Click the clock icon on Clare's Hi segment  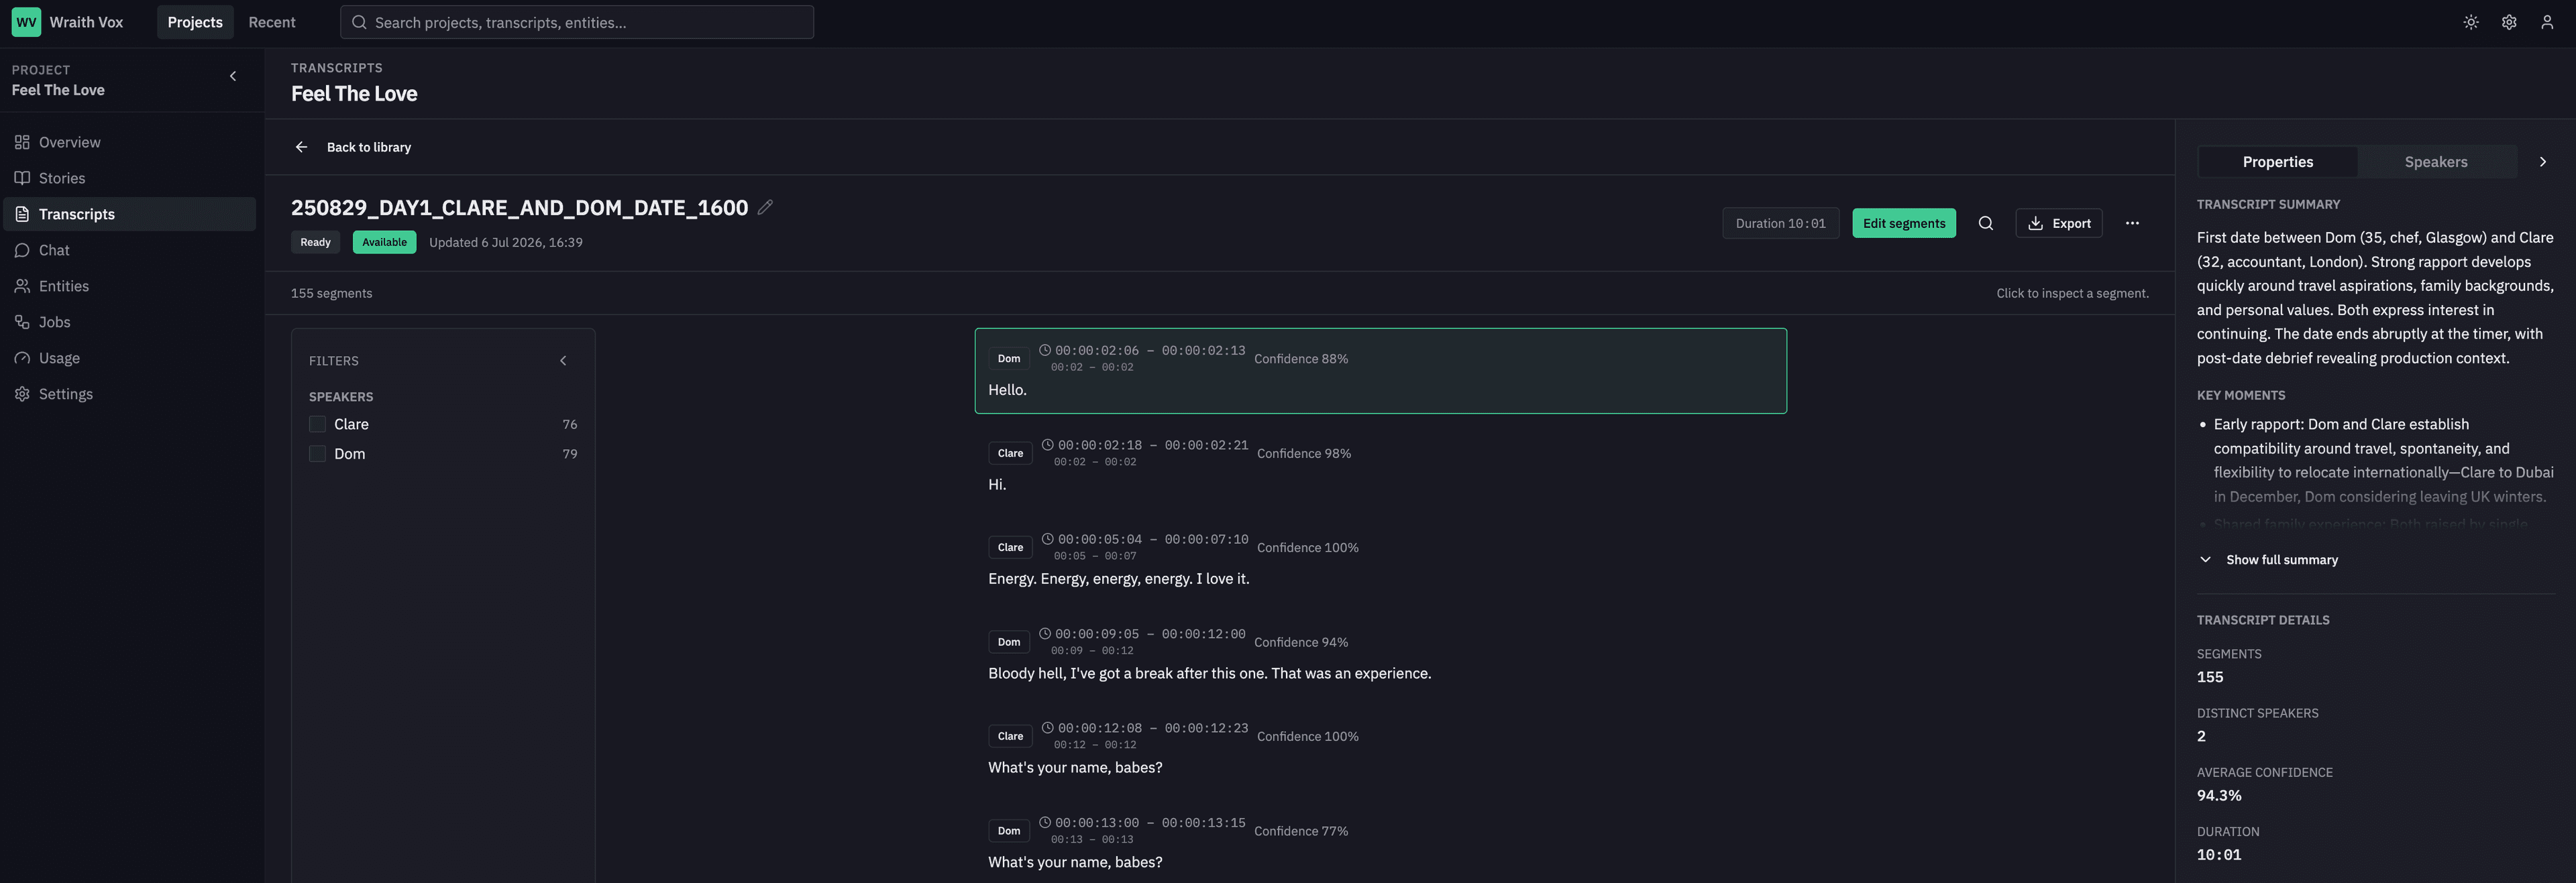pyautogui.click(x=1048, y=444)
